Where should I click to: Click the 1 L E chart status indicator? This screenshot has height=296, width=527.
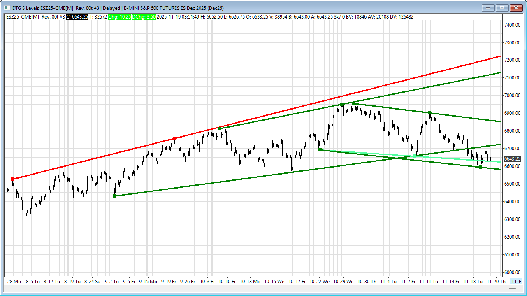tap(516, 282)
